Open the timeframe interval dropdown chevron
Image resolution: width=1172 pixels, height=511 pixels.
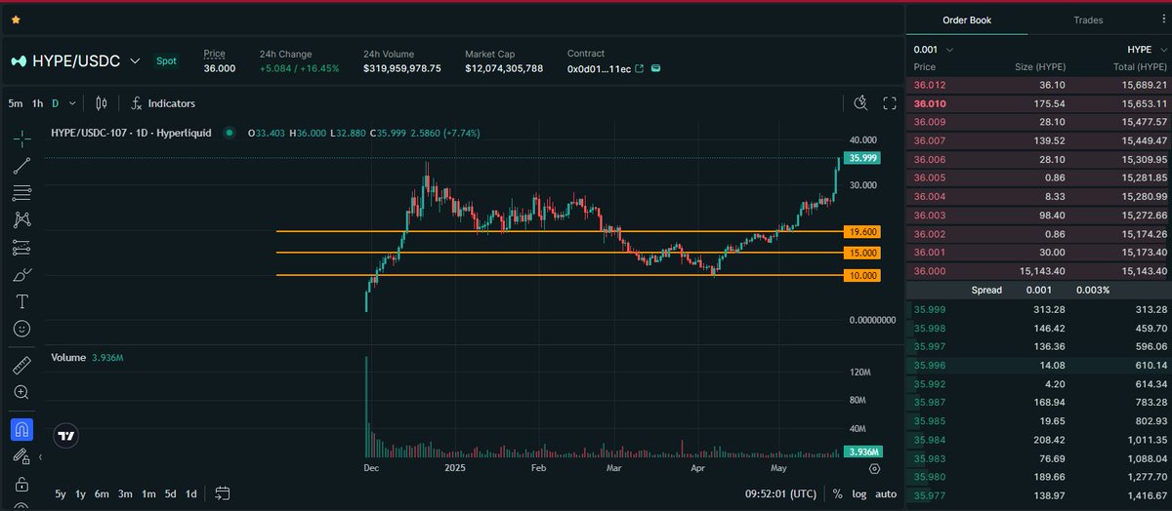(73, 103)
